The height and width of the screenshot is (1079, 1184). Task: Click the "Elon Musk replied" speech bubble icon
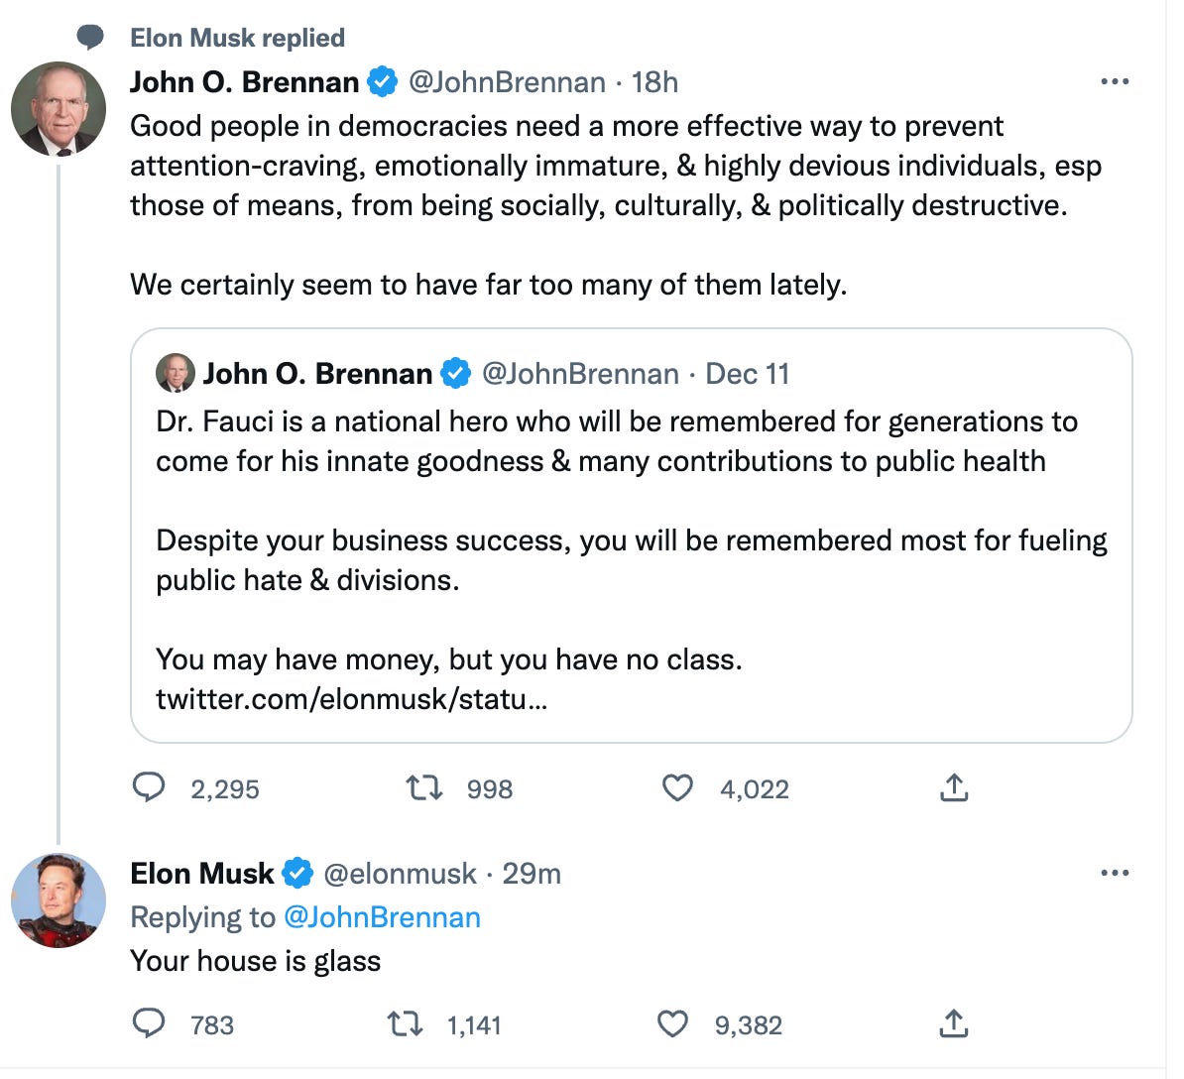click(90, 38)
